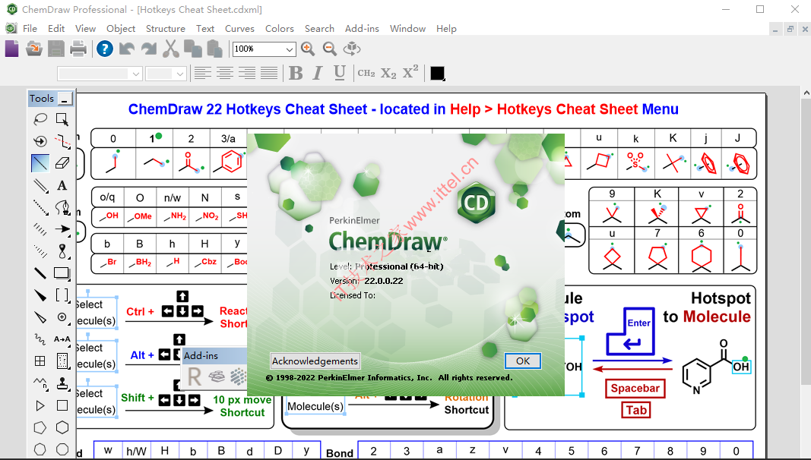Screen dimensions: 811x460
Task: Select the Wavy Bond tool
Action: coord(40,339)
